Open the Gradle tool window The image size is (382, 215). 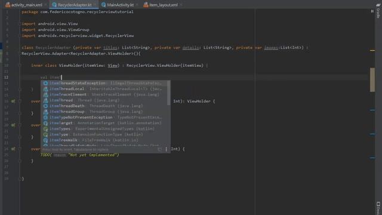[x=378, y=11]
